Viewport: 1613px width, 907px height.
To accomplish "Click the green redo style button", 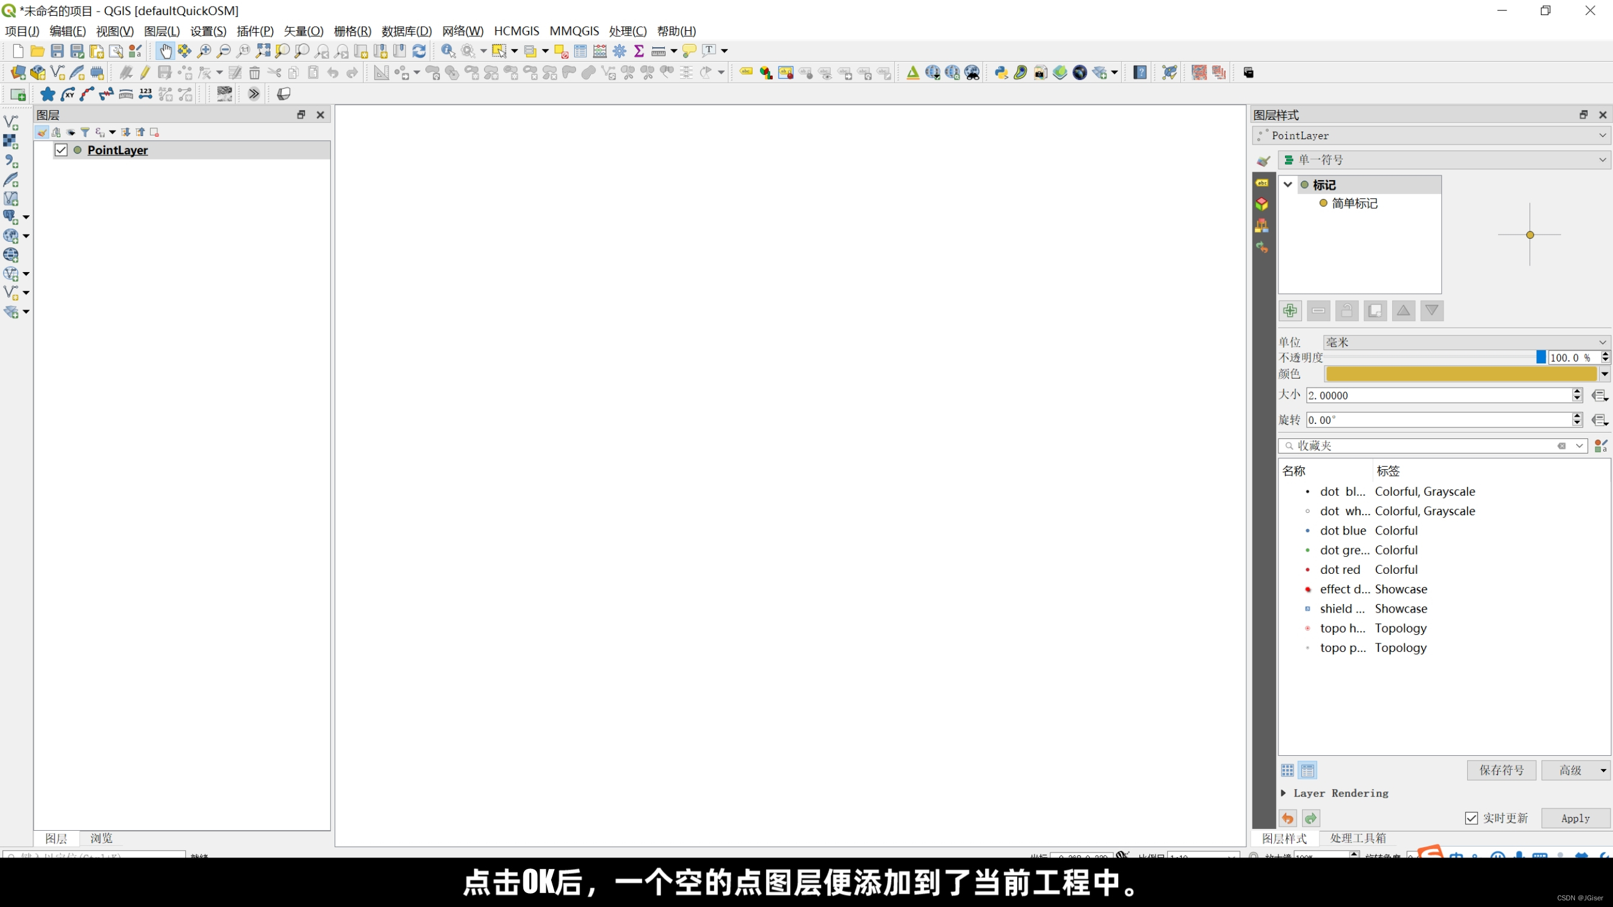I will (x=1311, y=818).
